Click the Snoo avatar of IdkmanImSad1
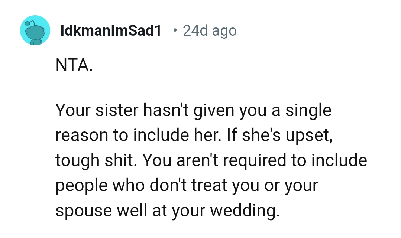Screen dimensions: 401x238 click(x=35, y=30)
